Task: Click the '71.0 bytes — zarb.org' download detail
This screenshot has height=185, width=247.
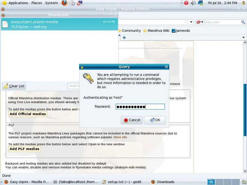Action: (29, 27)
